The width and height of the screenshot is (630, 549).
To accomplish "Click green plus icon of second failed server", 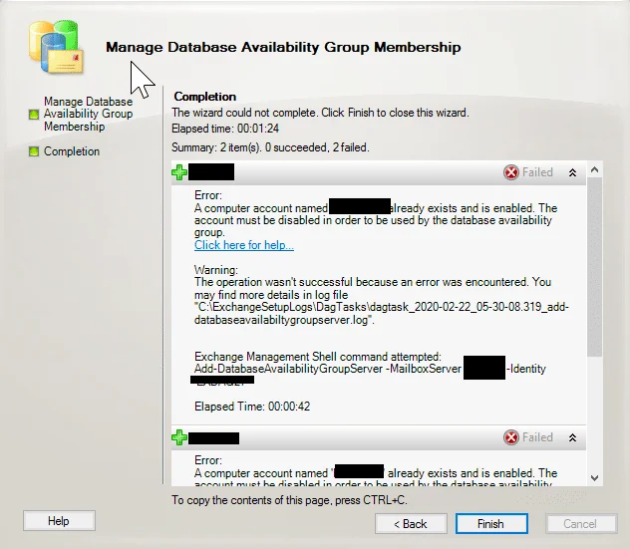I will (x=179, y=437).
